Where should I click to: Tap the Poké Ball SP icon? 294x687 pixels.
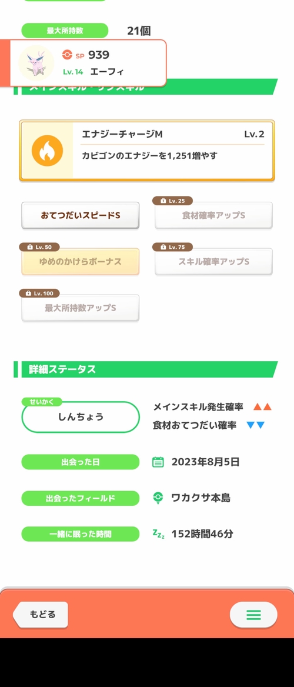click(x=66, y=55)
